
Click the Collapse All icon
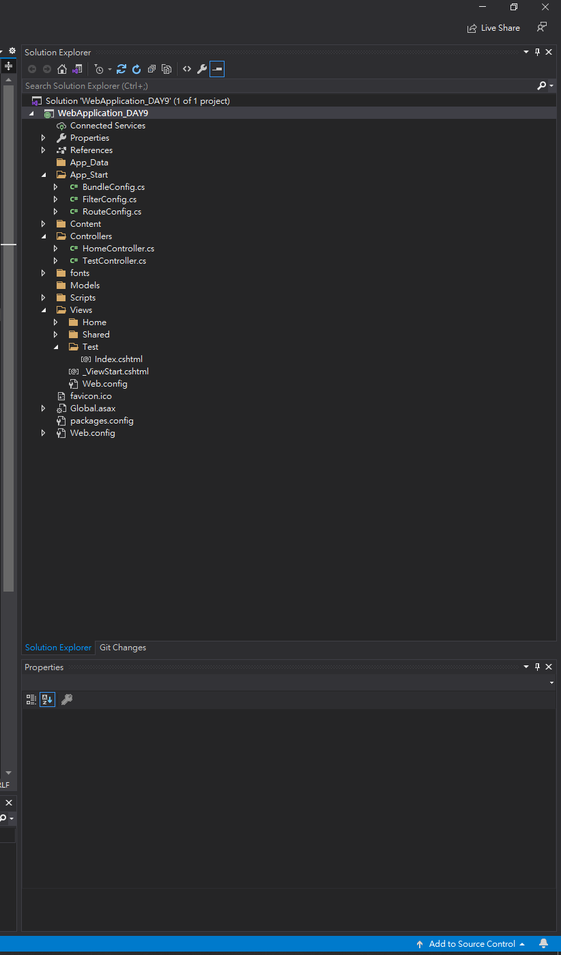(152, 69)
